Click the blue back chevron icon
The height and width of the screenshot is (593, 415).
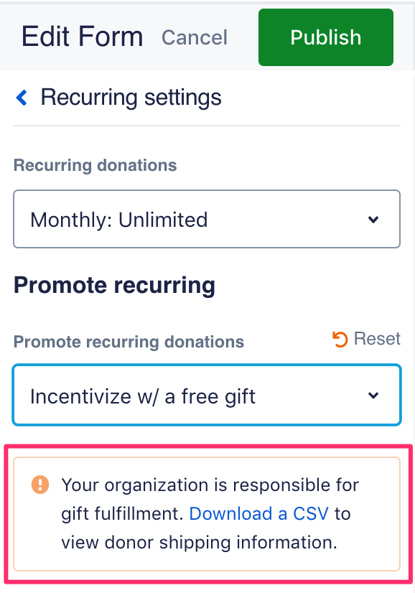coord(22,98)
